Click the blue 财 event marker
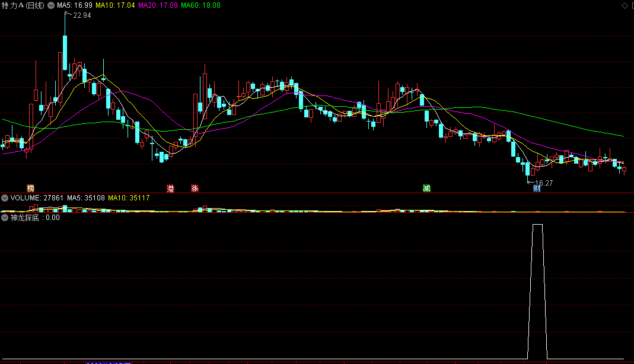Viewport: 634px width, 364px height. [537, 189]
